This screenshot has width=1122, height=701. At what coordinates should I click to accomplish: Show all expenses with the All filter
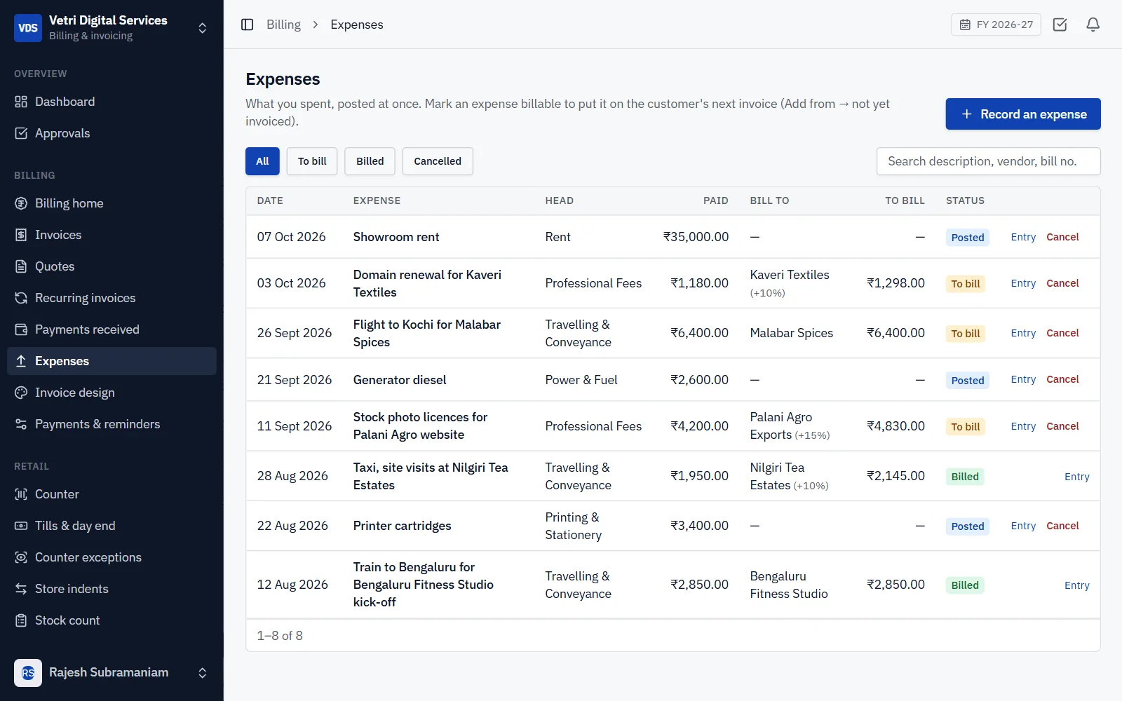click(262, 161)
